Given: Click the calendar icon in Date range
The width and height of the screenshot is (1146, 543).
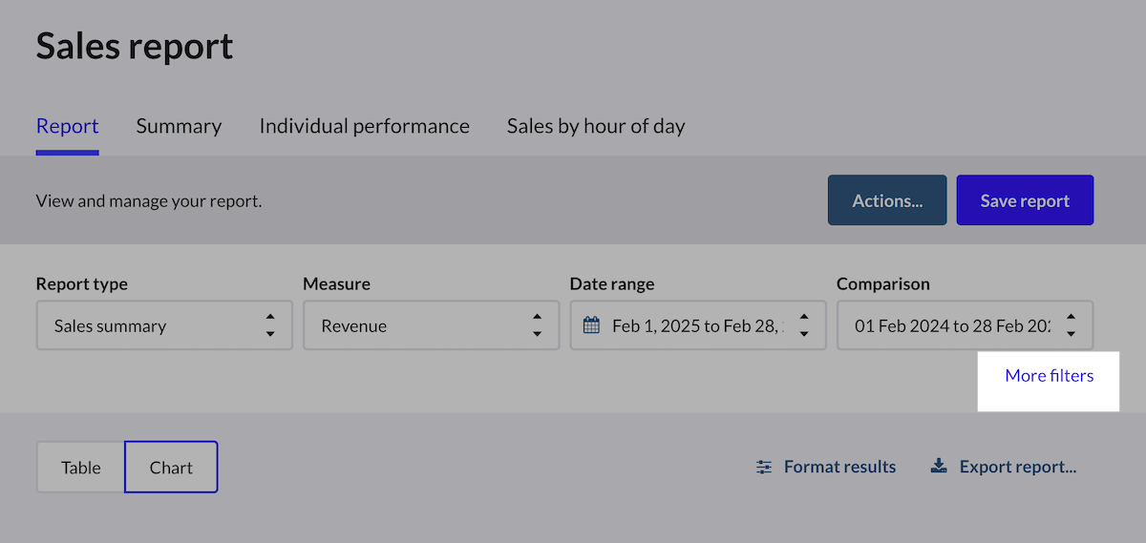Looking at the screenshot, I should coord(591,325).
